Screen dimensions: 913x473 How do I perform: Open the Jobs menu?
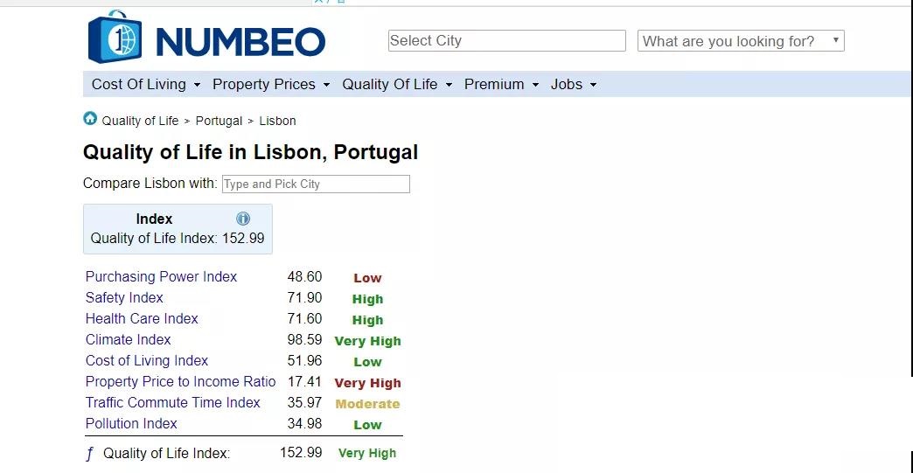click(574, 84)
